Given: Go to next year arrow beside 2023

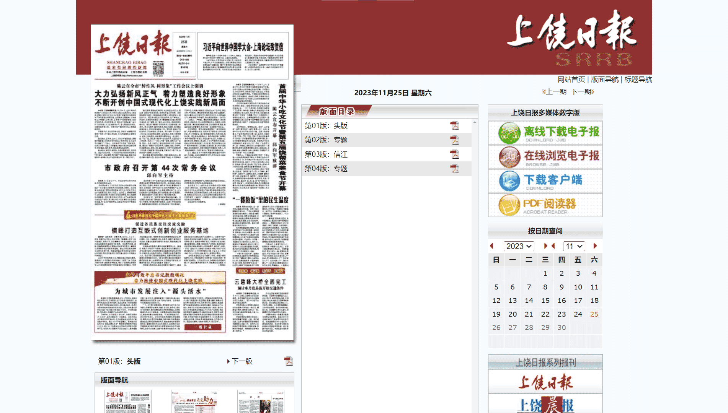Looking at the screenshot, I should 545,246.
